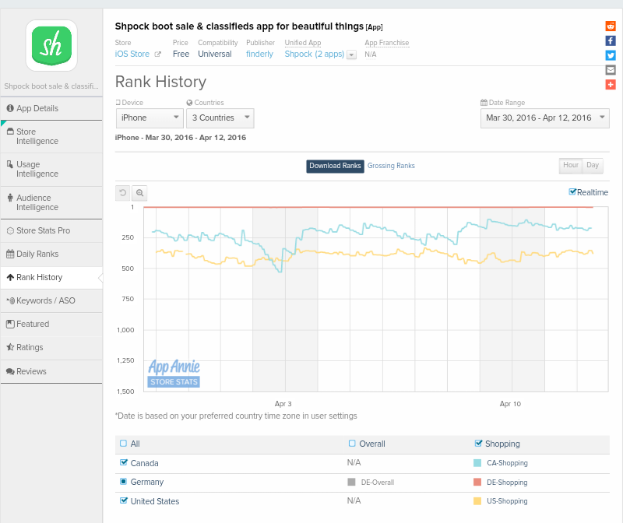Switch chart granularity to Hour
The height and width of the screenshot is (523, 623).
(571, 165)
